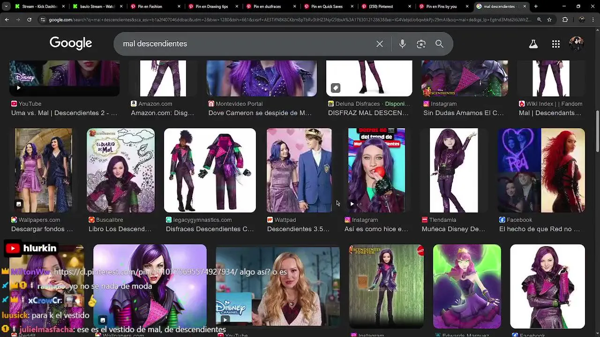The height and width of the screenshot is (337, 600).
Task: Open the browser extensions puzzle icon
Action: 565,20
